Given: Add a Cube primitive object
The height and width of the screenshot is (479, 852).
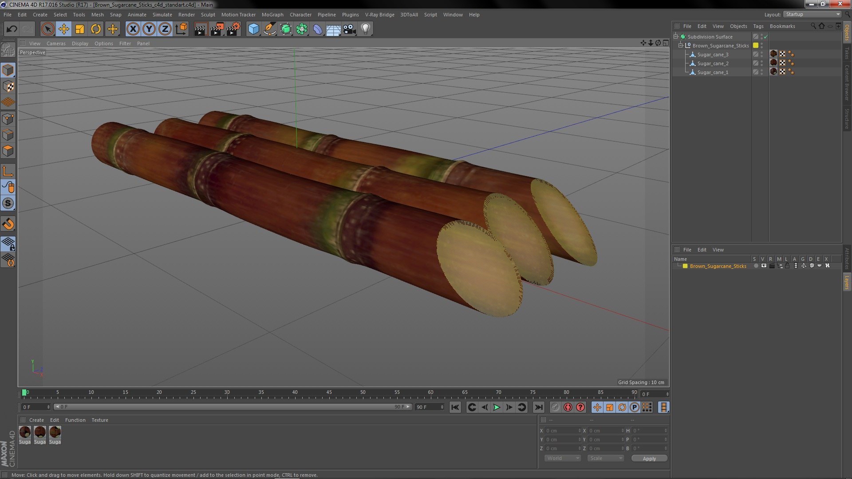Looking at the screenshot, I should pos(253,29).
